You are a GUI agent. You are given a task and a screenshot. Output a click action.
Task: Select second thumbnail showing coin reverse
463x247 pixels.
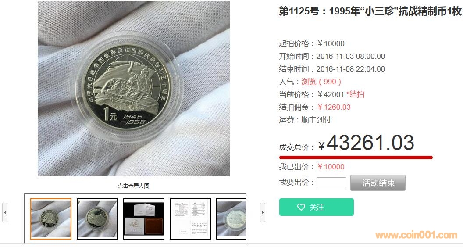[97, 218]
